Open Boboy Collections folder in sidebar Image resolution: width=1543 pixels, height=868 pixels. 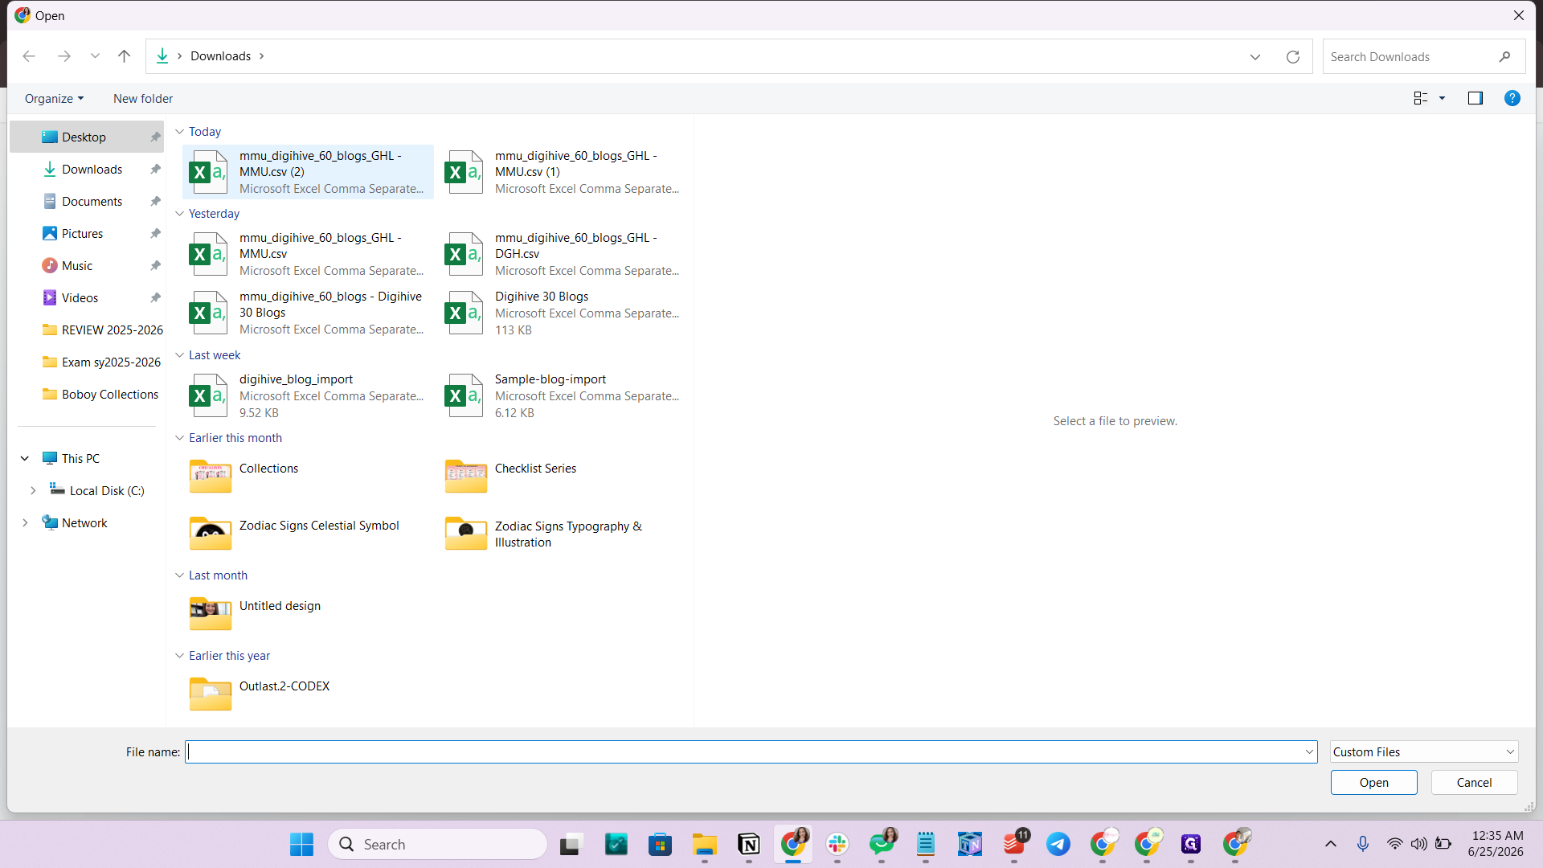point(88,394)
